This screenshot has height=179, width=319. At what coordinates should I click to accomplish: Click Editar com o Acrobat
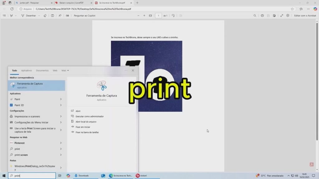coord(305,16)
